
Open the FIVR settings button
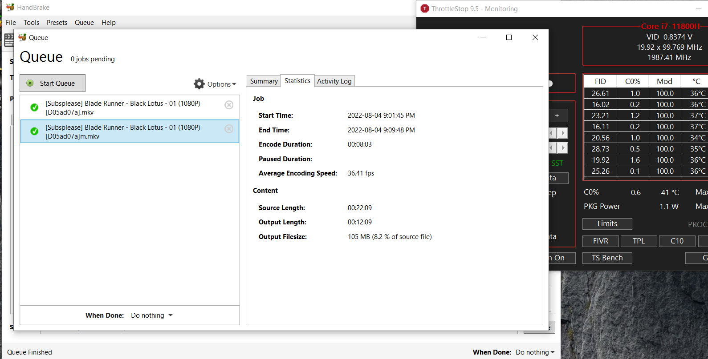click(x=600, y=241)
